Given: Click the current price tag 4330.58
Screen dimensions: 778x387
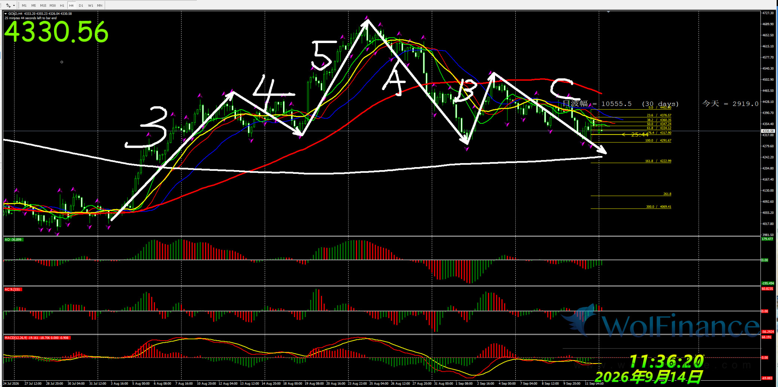Looking at the screenshot, I should pyautogui.click(x=768, y=131).
